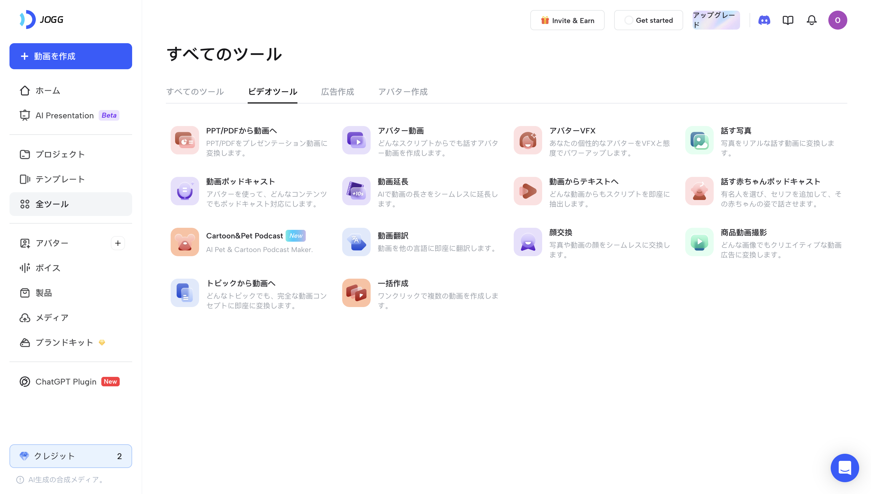This screenshot has height=494, width=871.
Task: Open the 顔交換 tool icon
Action: pyautogui.click(x=528, y=242)
